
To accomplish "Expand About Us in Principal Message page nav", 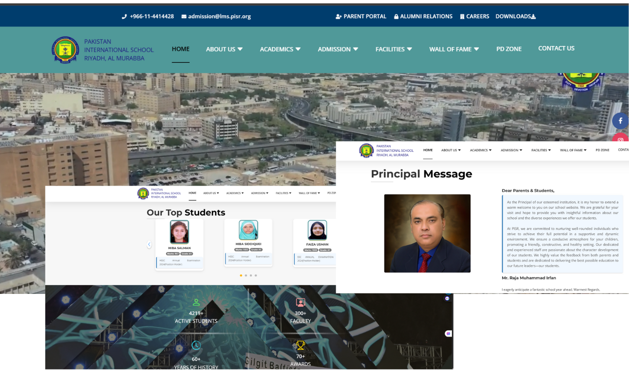I will pyautogui.click(x=451, y=150).
